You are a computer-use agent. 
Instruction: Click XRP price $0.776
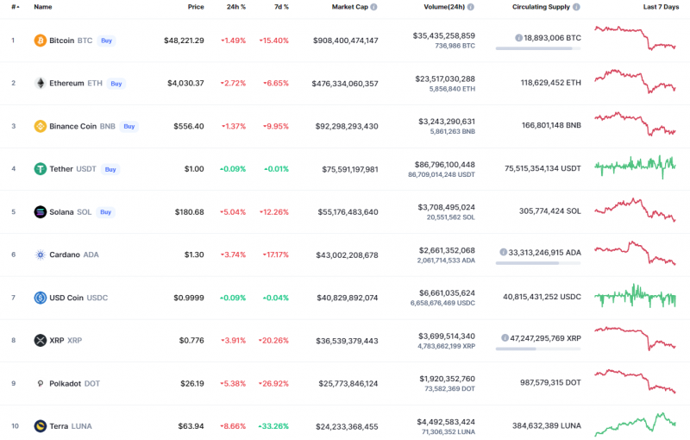(x=191, y=341)
